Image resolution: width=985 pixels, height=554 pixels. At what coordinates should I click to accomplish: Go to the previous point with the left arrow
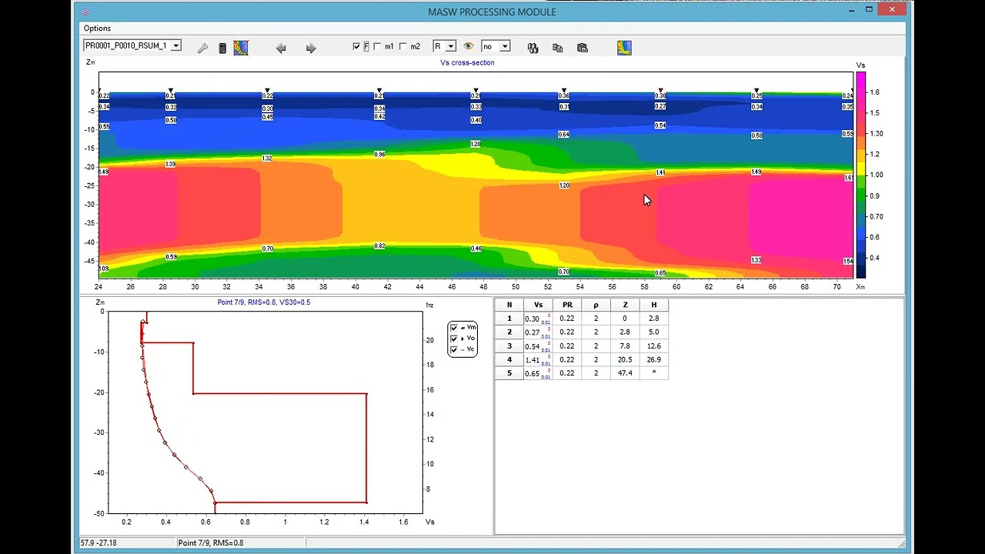281,48
